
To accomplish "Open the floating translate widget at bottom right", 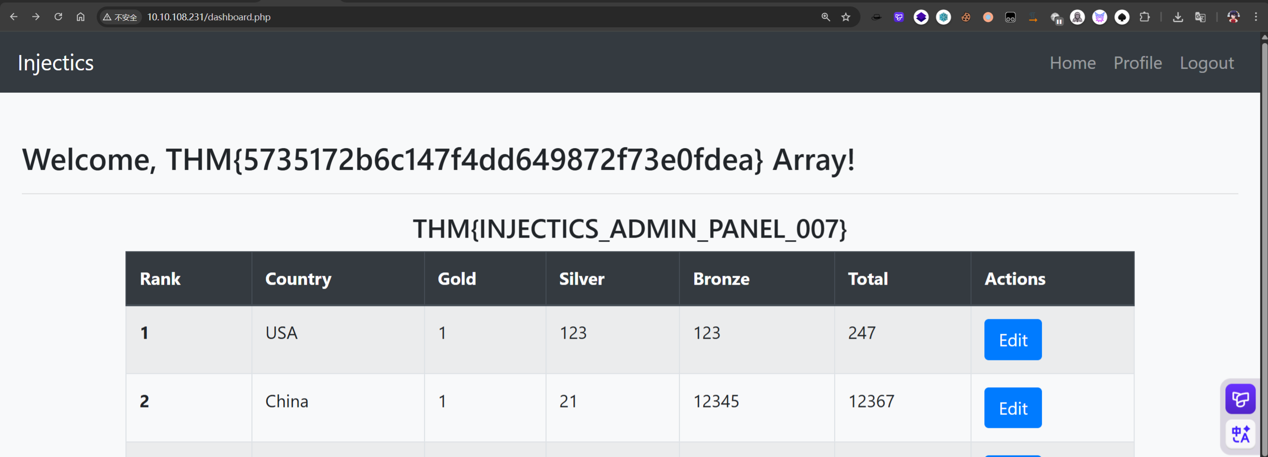I will point(1240,434).
